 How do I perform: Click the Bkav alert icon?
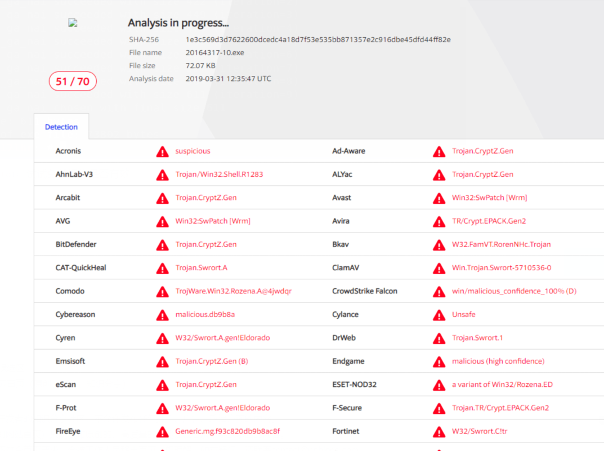[439, 245]
